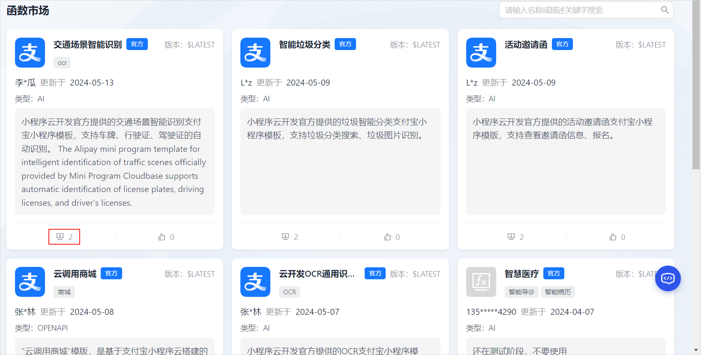Screen dimensions: 701x355
Task: Click date 2024-05-13
Action: [92, 83]
